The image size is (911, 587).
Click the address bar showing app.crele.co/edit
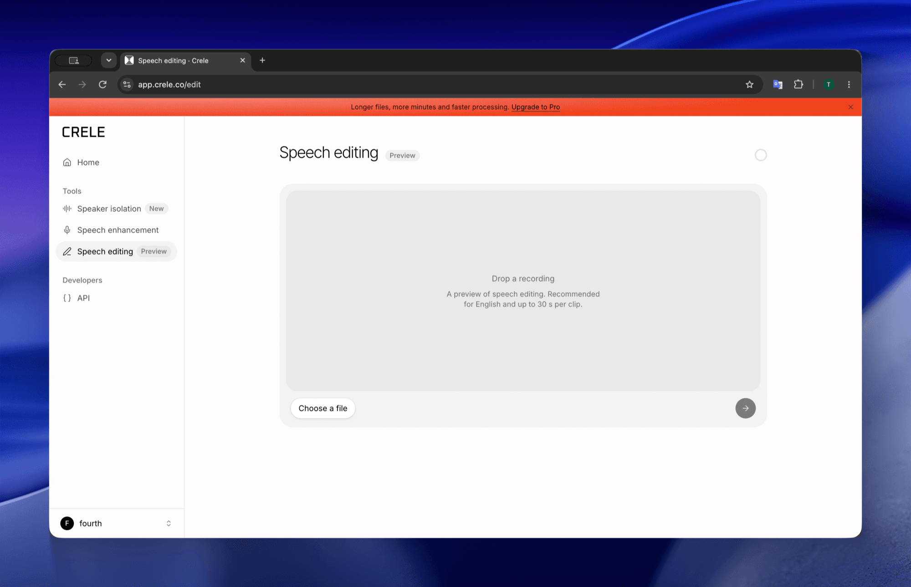(440, 85)
